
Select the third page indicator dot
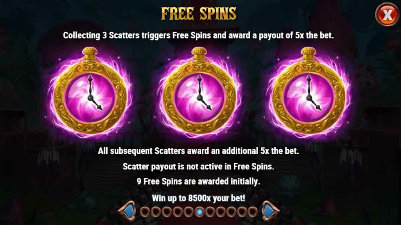point(166,212)
